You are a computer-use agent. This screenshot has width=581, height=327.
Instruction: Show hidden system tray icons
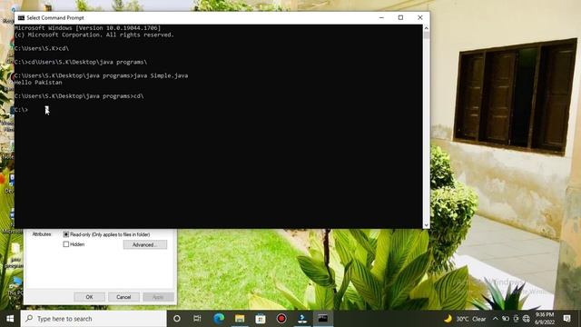495,319
